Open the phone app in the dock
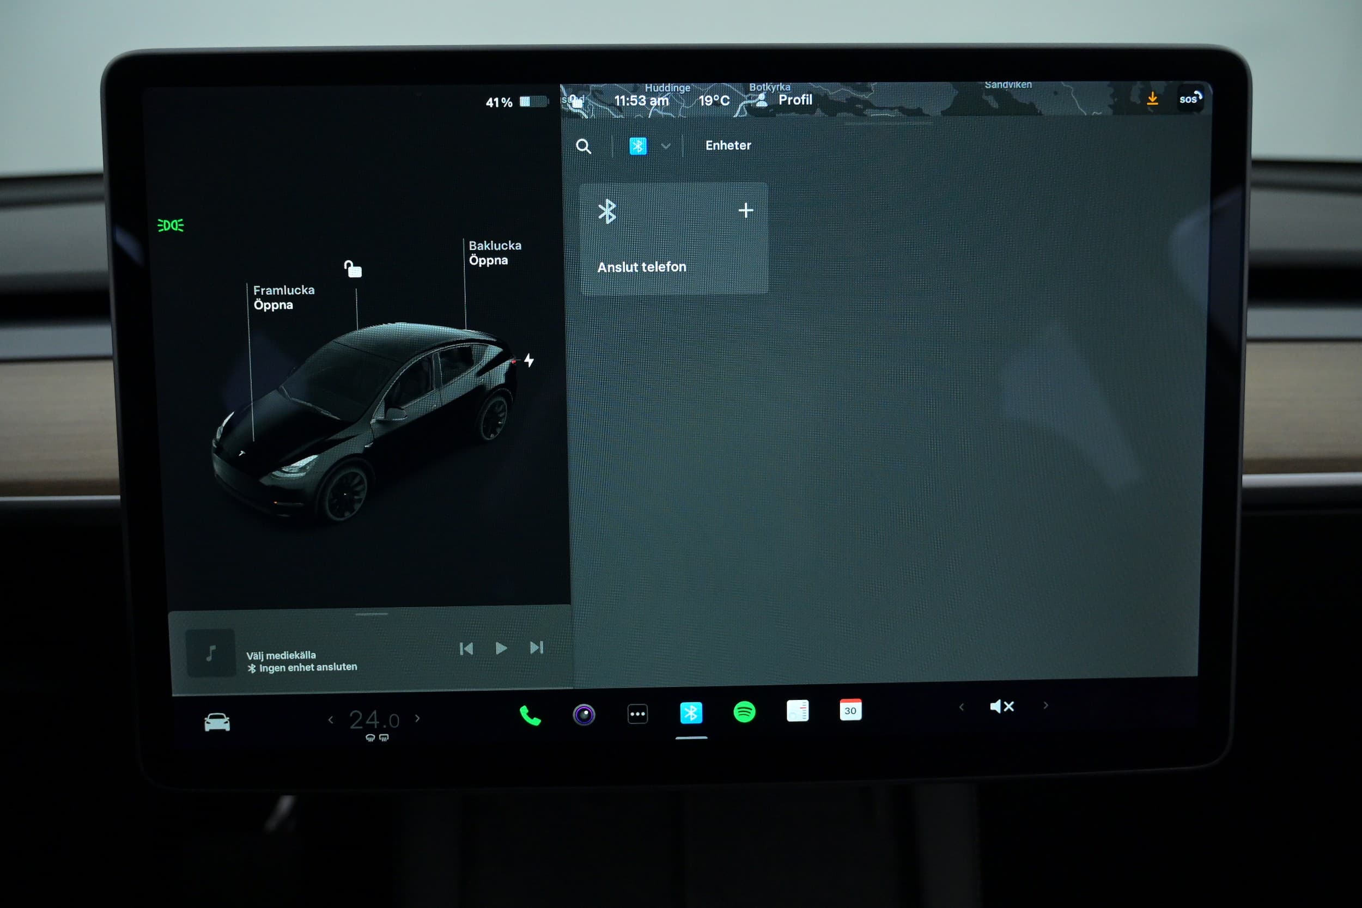The width and height of the screenshot is (1362, 908). click(530, 716)
